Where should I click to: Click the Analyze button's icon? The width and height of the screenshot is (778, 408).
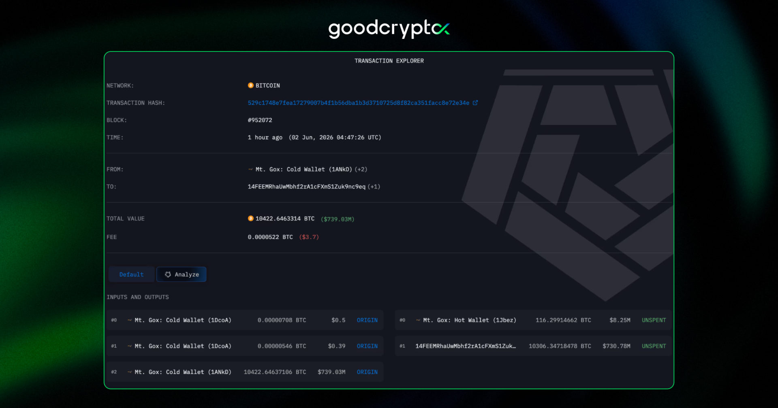point(168,274)
